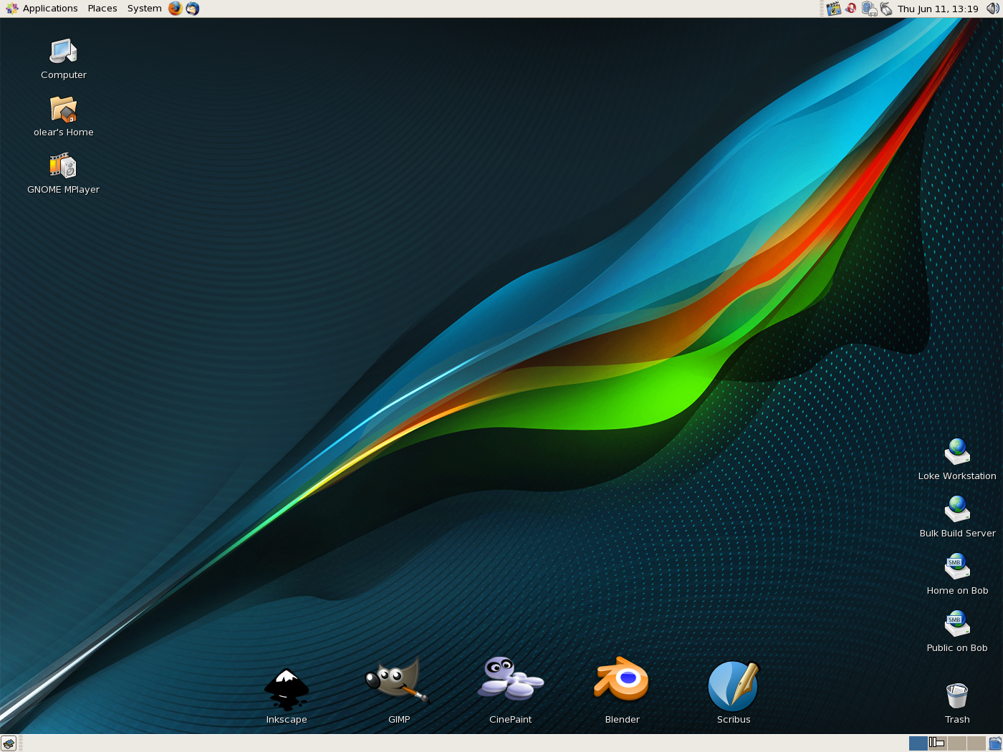Open the Places menu

point(102,9)
